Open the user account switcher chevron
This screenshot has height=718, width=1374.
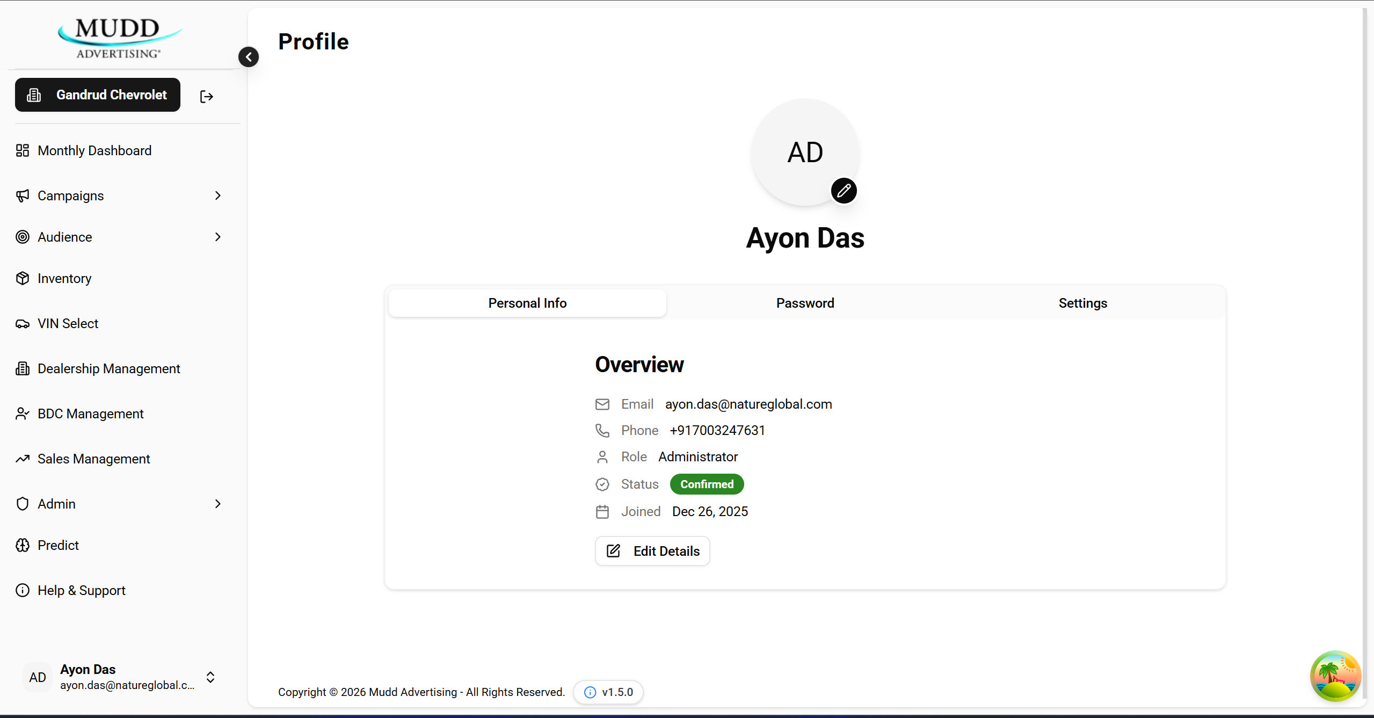click(210, 677)
